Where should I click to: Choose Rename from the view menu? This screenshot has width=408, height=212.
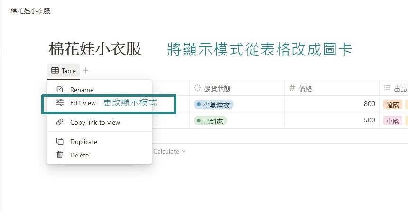pos(100,90)
